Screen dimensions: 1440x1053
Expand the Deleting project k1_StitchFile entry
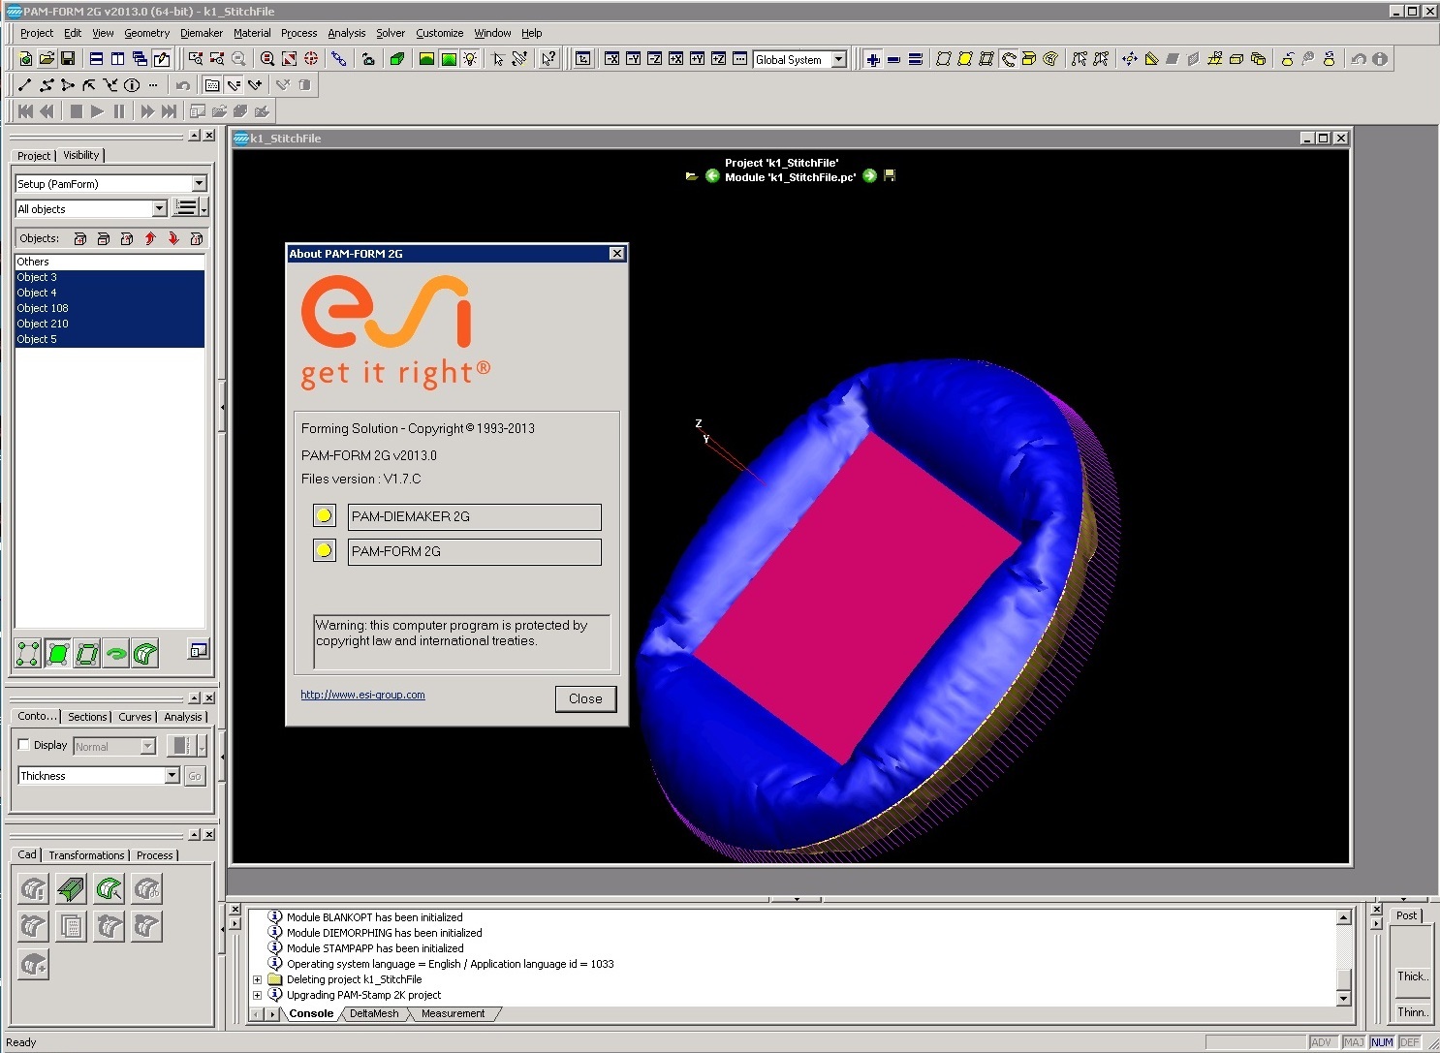[x=257, y=979]
